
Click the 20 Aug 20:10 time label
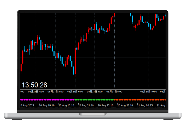[x=66, y=106]
